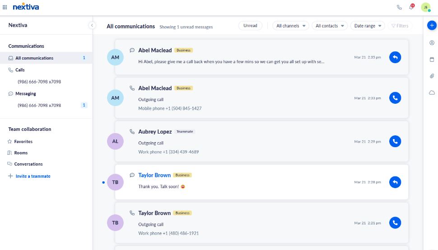Open Abel Maclead name on message row
The width and height of the screenshot is (438, 250).
[x=155, y=50]
